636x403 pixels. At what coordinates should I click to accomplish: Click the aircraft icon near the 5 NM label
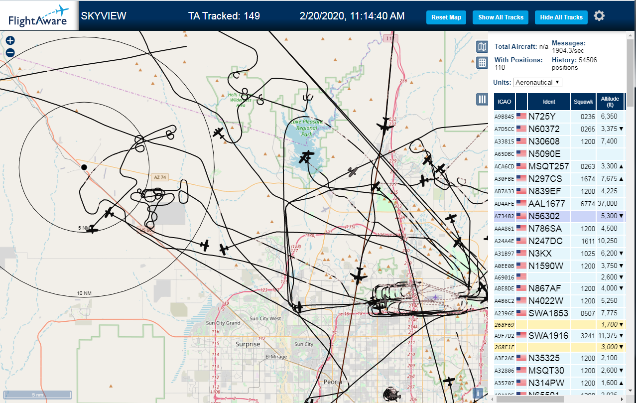point(92,230)
